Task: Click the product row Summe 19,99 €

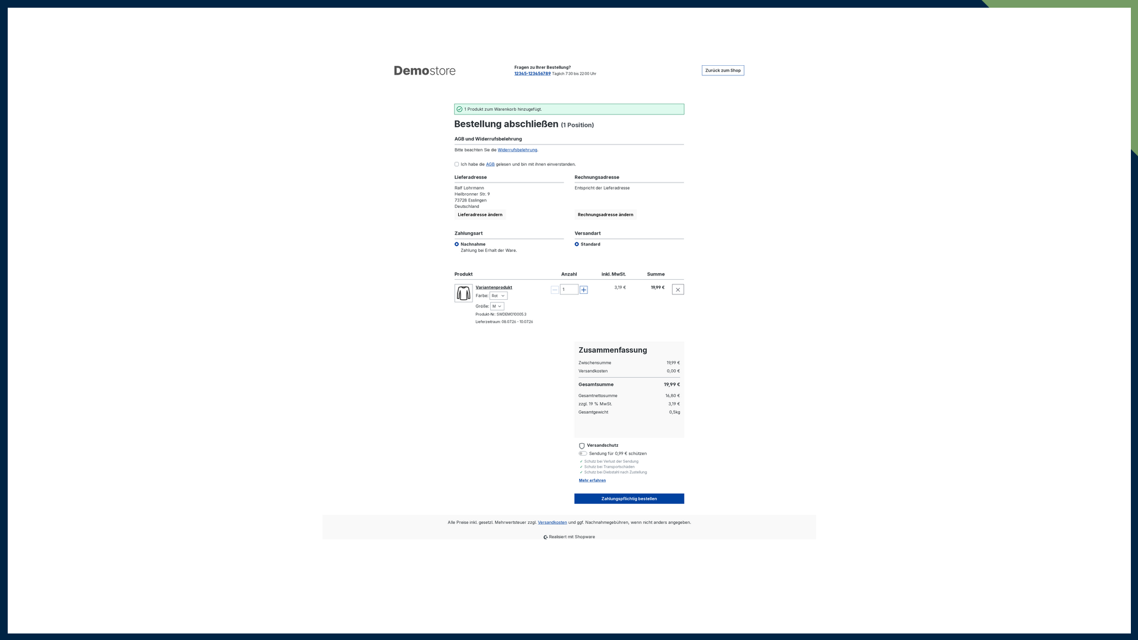Action: [x=658, y=287]
